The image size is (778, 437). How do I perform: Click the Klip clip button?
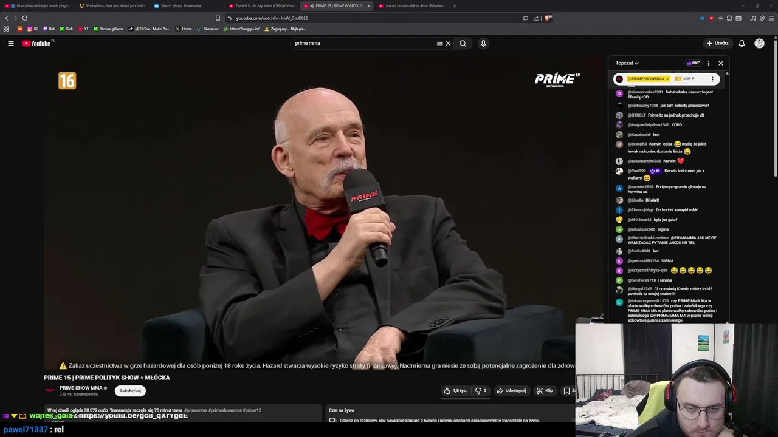[x=545, y=391]
